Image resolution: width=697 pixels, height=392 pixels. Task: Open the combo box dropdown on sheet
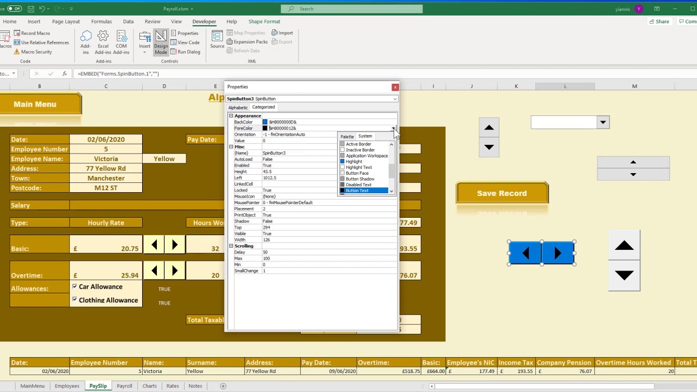603,122
